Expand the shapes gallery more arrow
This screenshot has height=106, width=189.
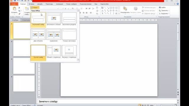click(119, 14)
